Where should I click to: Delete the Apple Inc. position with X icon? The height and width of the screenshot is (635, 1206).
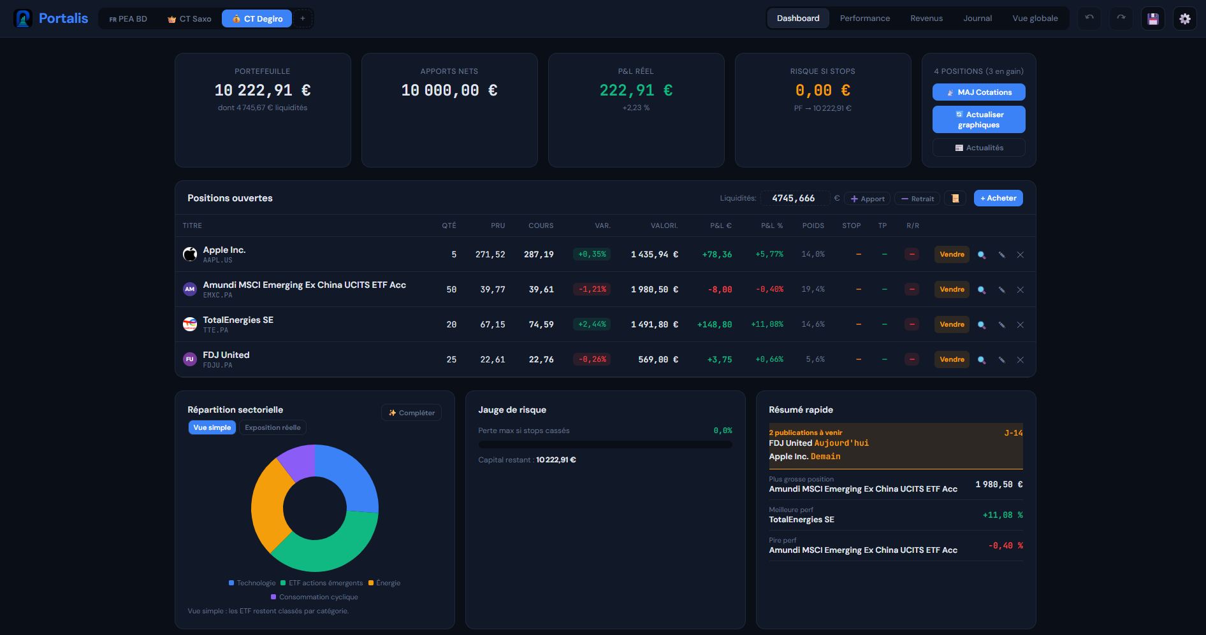click(x=1021, y=255)
